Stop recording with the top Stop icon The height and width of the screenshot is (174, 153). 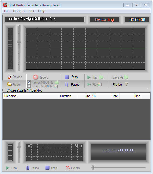(67, 77)
